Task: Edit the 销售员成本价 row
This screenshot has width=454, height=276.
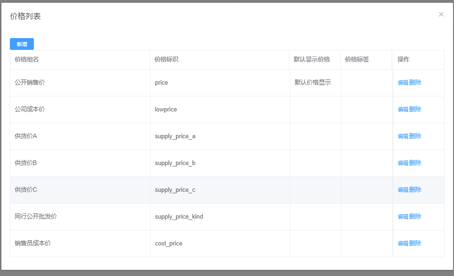Action: coord(403,244)
